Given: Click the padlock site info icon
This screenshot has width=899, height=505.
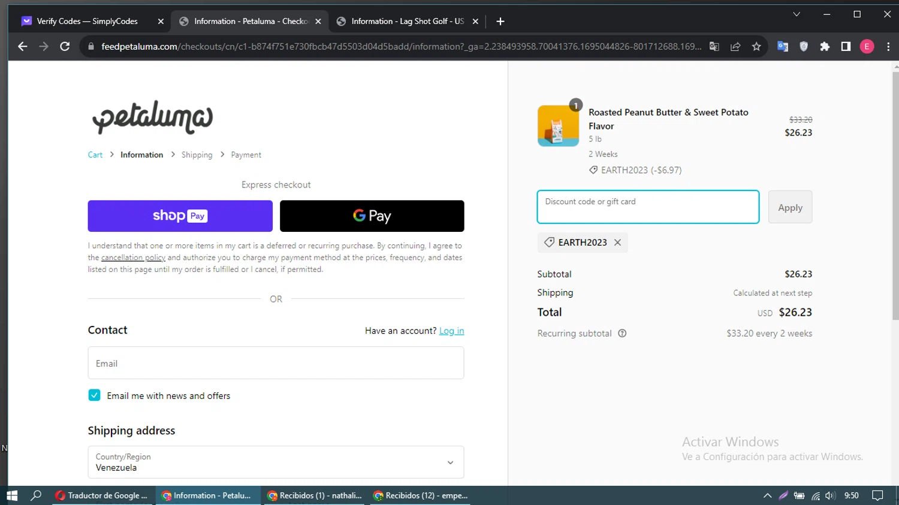Looking at the screenshot, I should point(91,46).
